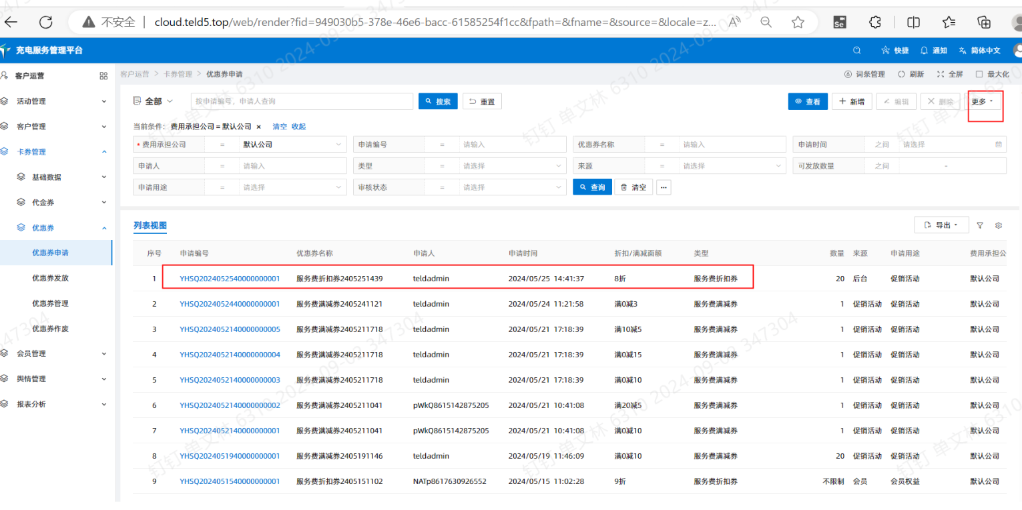Switch to the 列表视图 tab
Screen dimensions: 1022x510
click(150, 226)
